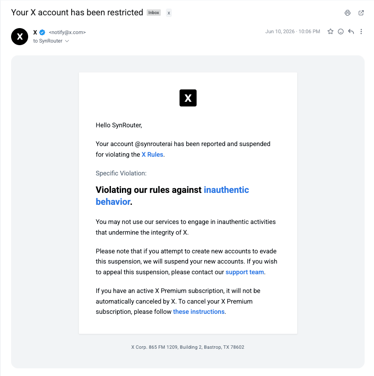The width and height of the screenshot is (374, 376).
Task: Open the X Rules link
Action: (152, 155)
